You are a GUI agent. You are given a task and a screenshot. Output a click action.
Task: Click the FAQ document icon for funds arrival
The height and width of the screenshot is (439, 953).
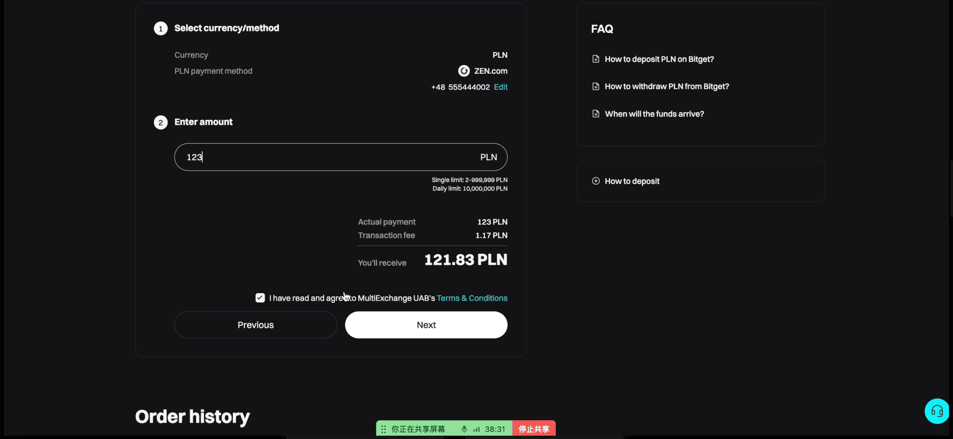click(x=596, y=114)
